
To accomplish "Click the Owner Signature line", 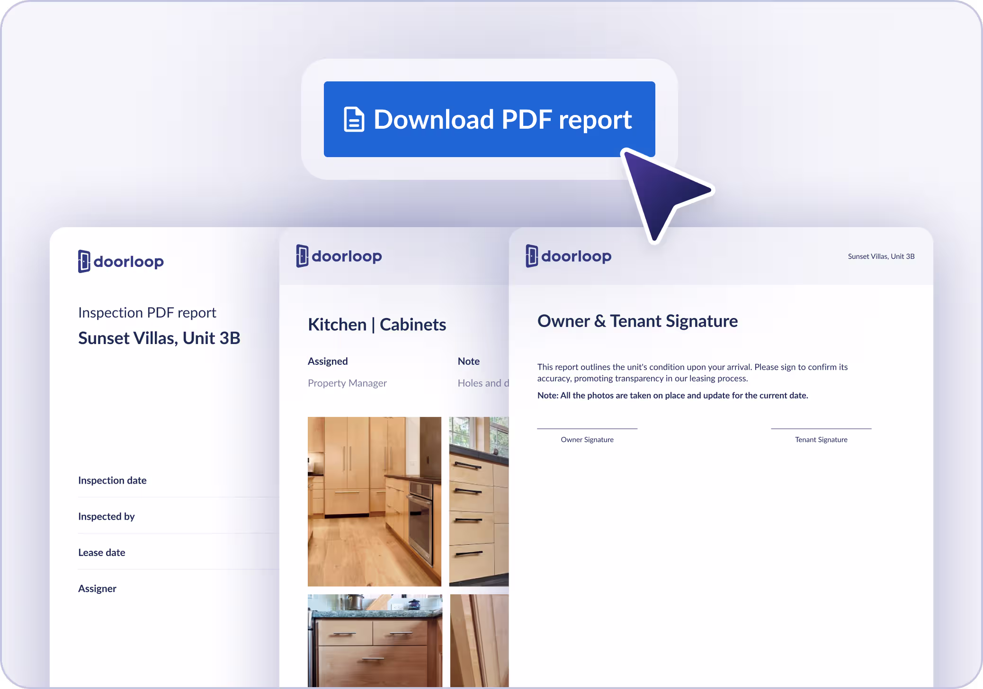I will (587, 429).
